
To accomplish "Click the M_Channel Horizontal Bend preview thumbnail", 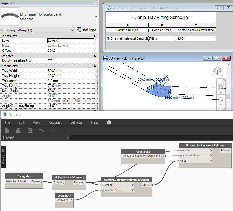I will tap(10, 16).
